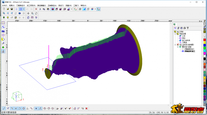Open the 加工项目(R) menu
The image size is (207, 115).
click(x=31, y=6)
